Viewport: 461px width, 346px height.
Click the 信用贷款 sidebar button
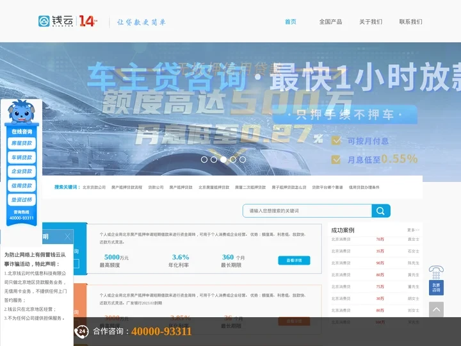tap(22, 185)
